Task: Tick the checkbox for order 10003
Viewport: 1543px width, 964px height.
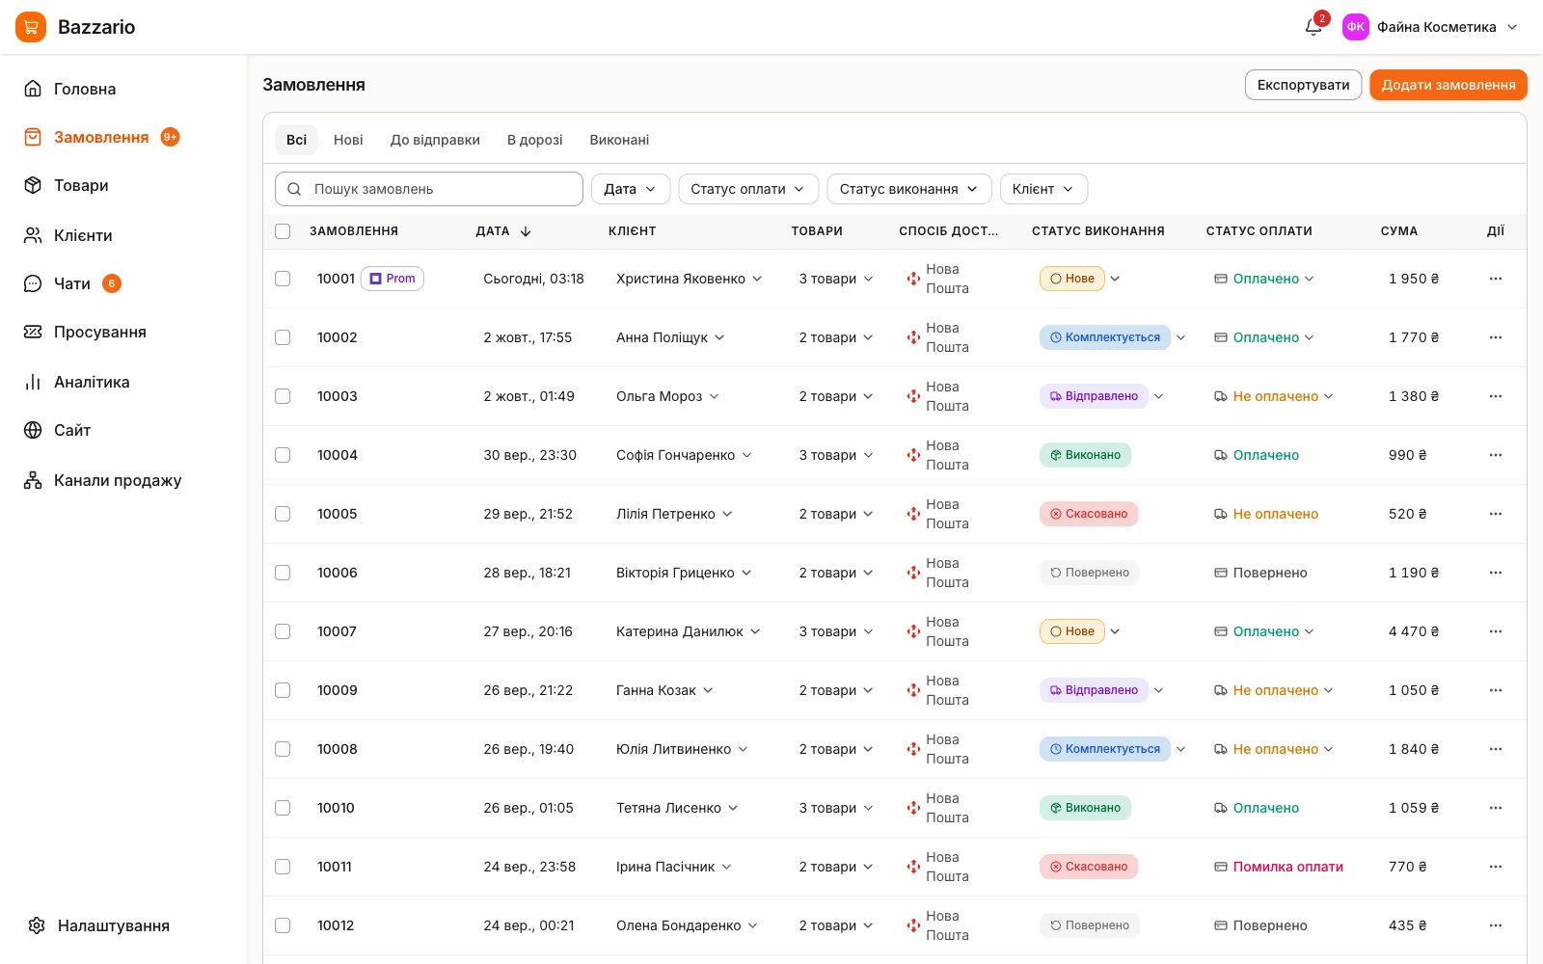Action: pyautogui.click(x=283, y=396)
